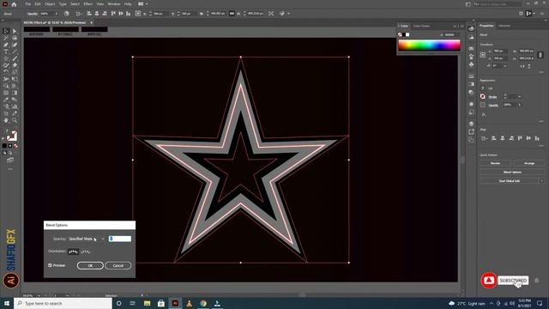Open dropdown next to Start Global Edit
This screenshot has width=549, height=309.
[541, 181]
